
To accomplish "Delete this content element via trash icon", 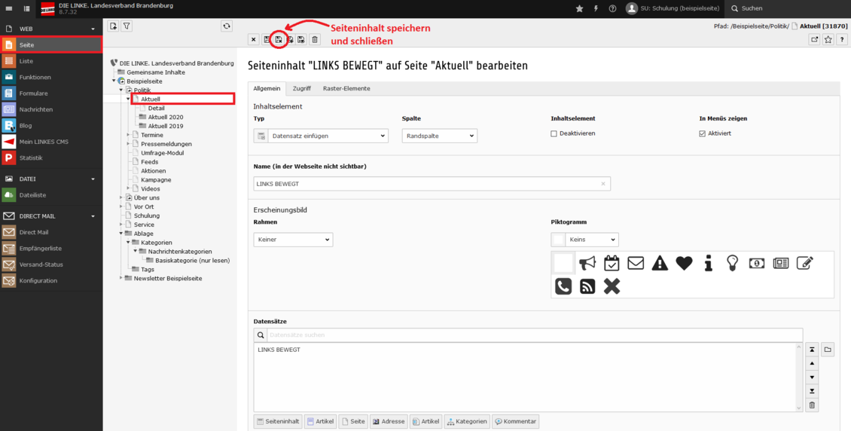I will pos(315,39).
